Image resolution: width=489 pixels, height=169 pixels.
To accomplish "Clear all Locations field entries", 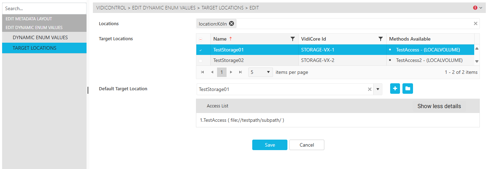I will (475, 23).
